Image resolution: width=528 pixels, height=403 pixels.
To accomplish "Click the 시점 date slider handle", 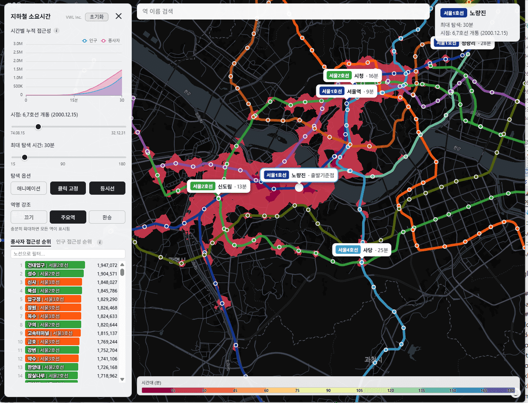I will click(x=38, y=127).
